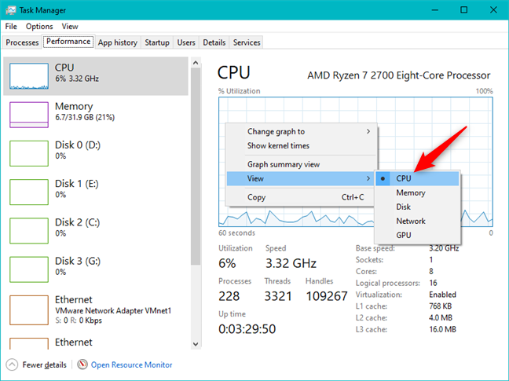
Task: Select the Disk 2 (C:) entry text
Action: tap(77, 227)
